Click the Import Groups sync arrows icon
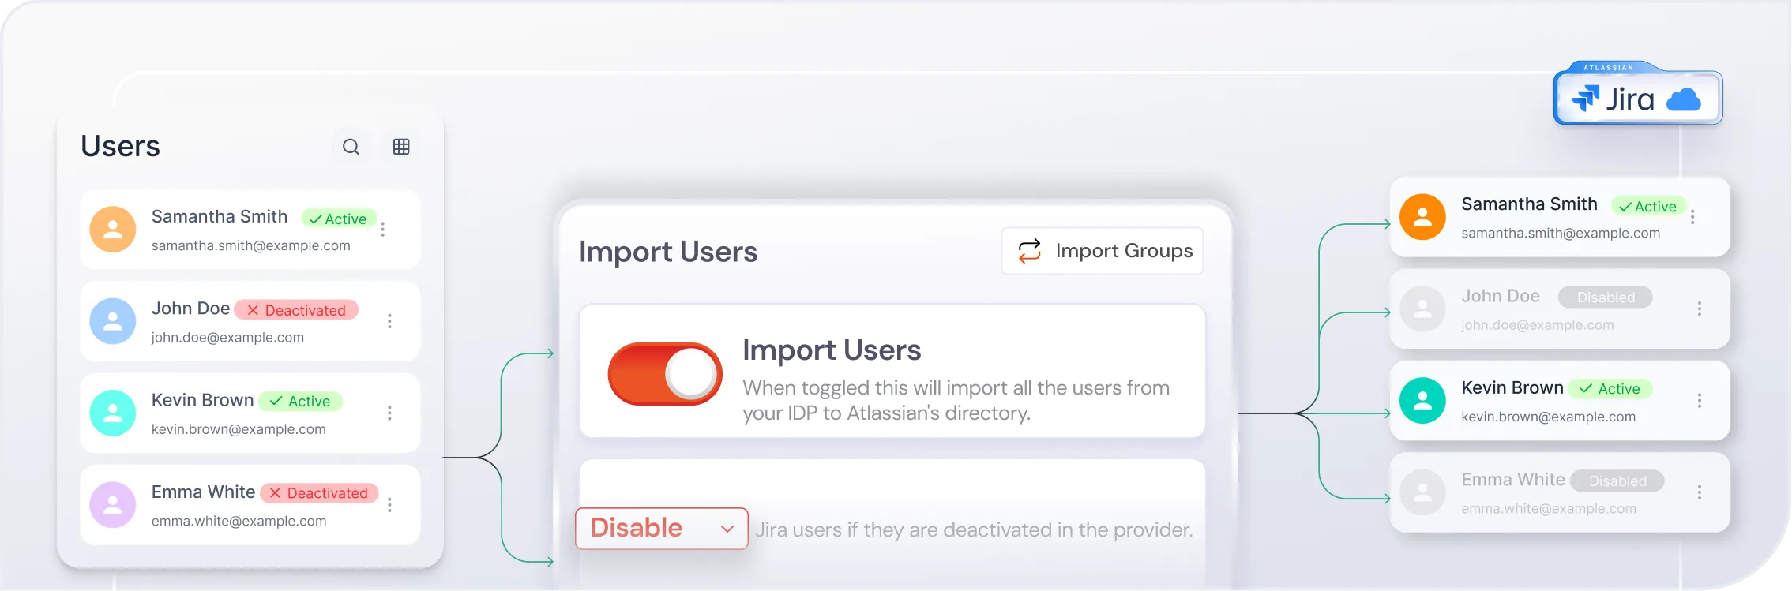Image resolution: width=1792 pixels, height=591 pixels. point(1029,251)
